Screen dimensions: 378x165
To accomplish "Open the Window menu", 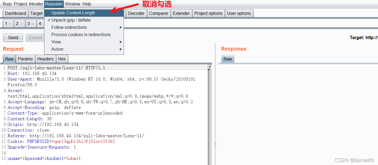I will tap(73, 4).
